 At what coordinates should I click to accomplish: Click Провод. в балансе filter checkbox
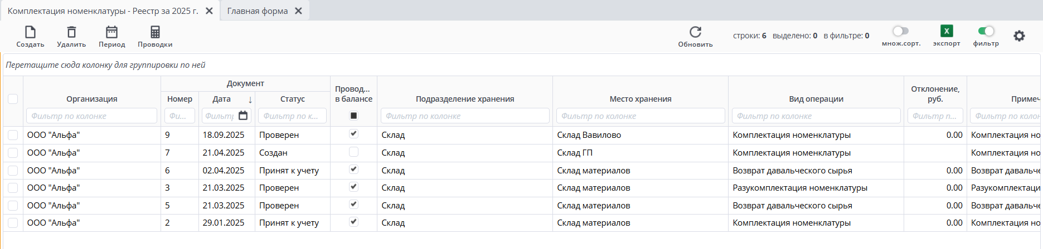(353, 116)
